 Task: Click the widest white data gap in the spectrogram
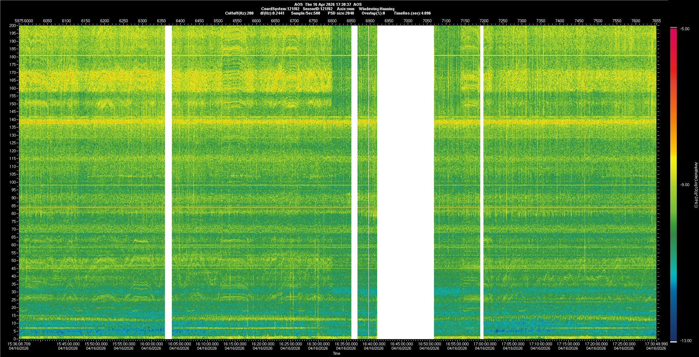click(405, 182)
